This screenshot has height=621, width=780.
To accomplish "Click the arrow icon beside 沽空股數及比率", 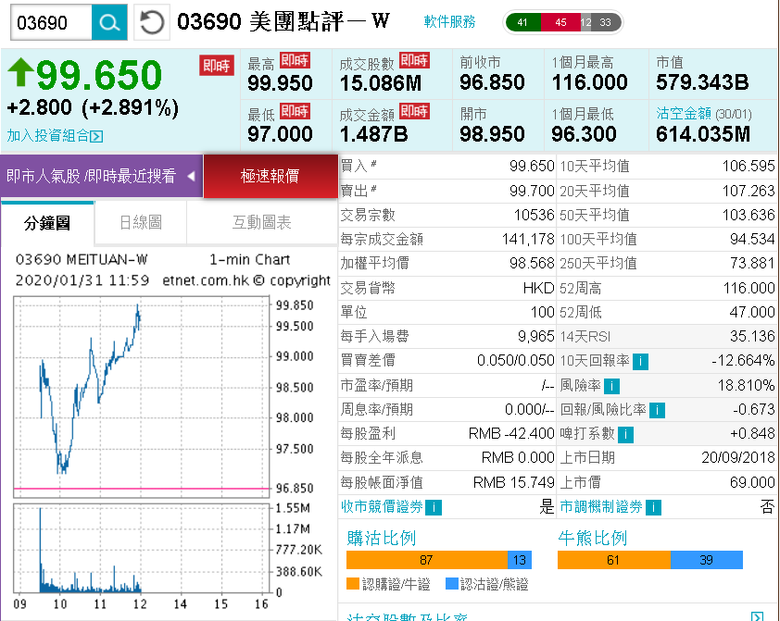I will [757, 616].
